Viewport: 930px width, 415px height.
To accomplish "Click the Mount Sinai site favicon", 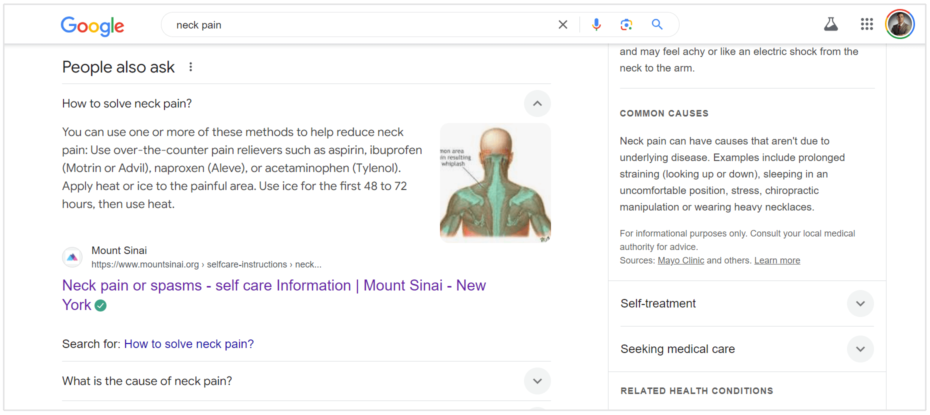I will (72, 257).
